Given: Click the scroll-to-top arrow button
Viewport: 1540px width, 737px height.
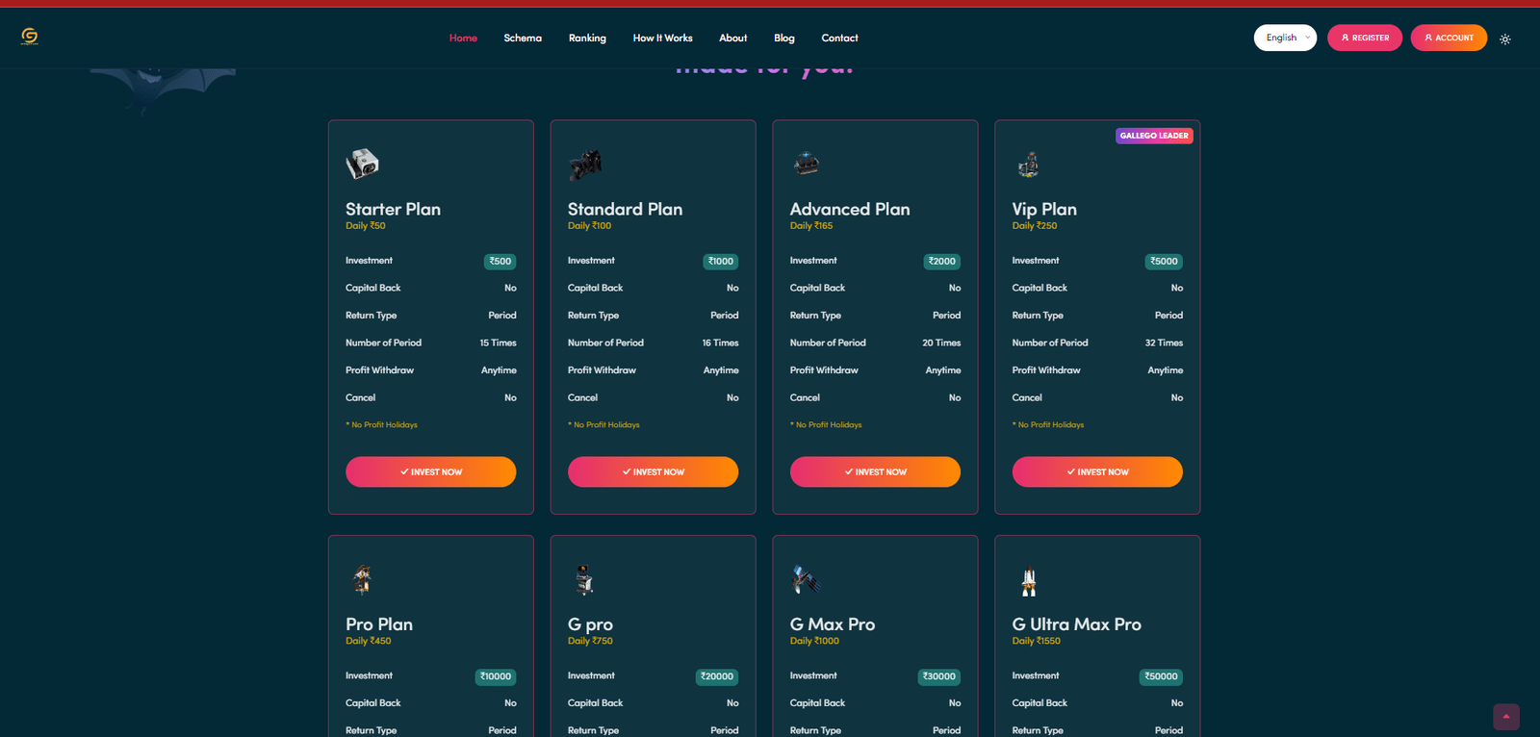Looking at the screenshot, I should click(x=1505, y=717).
